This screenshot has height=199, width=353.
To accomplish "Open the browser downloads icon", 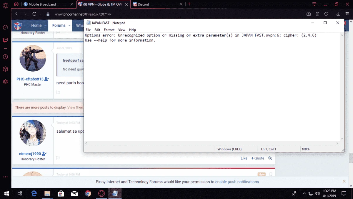I will pos(338,14).
